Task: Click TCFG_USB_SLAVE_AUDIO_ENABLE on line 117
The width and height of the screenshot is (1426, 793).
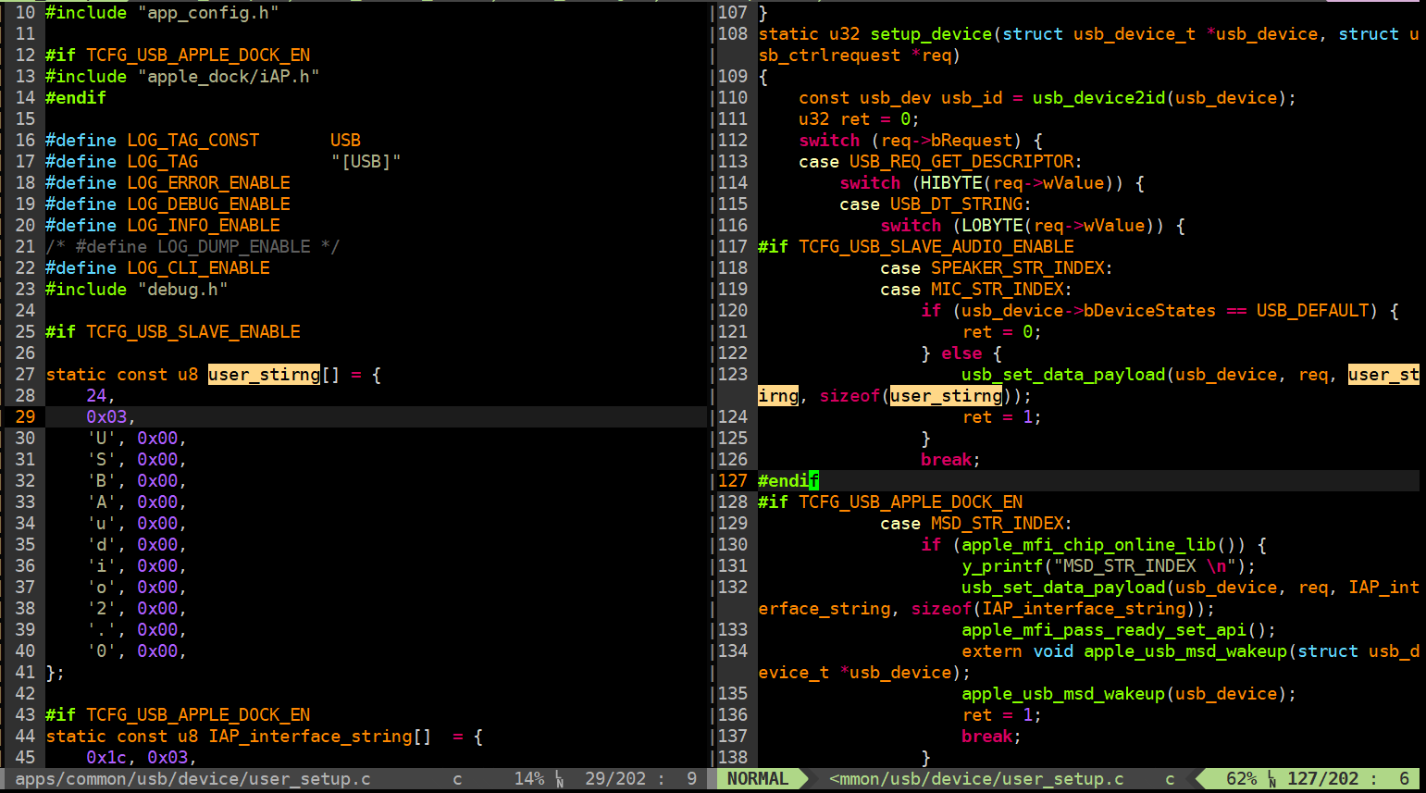Action: [936, 247]
